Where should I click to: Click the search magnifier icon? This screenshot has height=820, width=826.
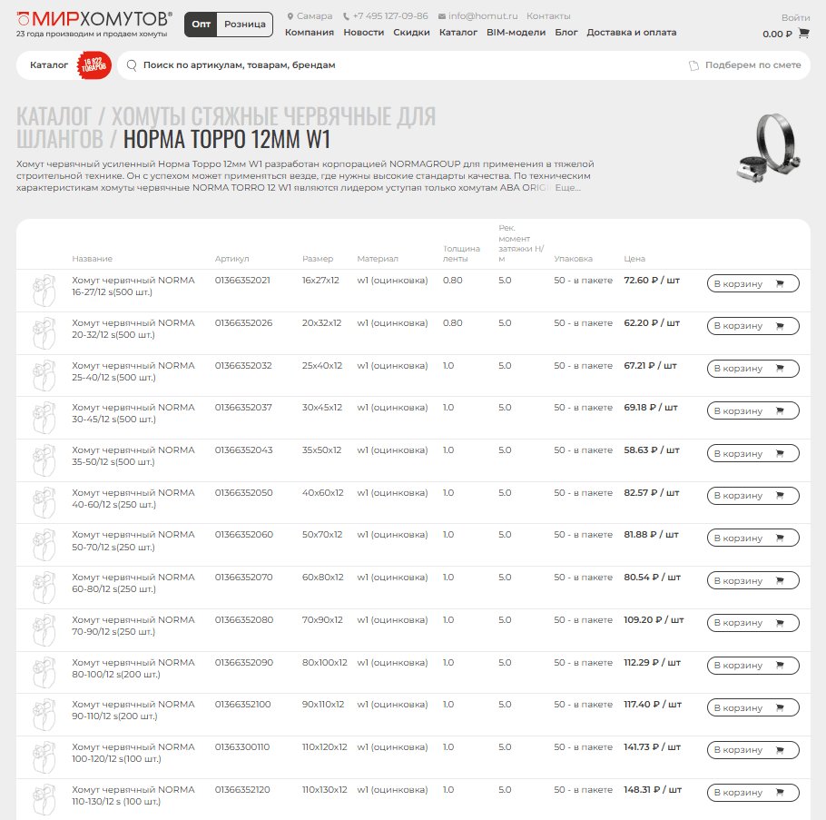pos(132,65)
